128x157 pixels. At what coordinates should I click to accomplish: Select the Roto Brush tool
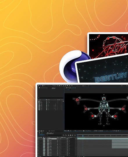[70, 86]
